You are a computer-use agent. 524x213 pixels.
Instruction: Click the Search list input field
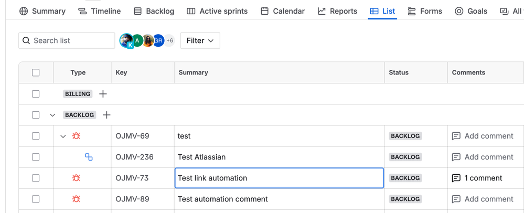71,40
